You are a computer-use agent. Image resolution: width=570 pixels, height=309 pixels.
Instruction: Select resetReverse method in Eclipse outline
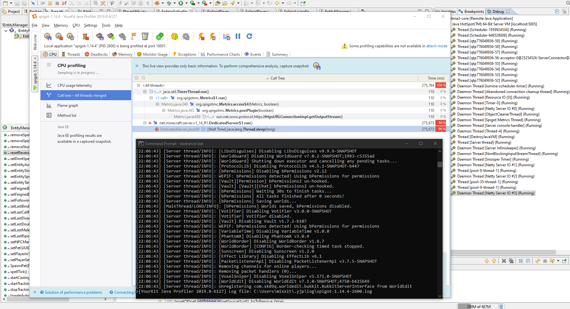coord(16,153)
